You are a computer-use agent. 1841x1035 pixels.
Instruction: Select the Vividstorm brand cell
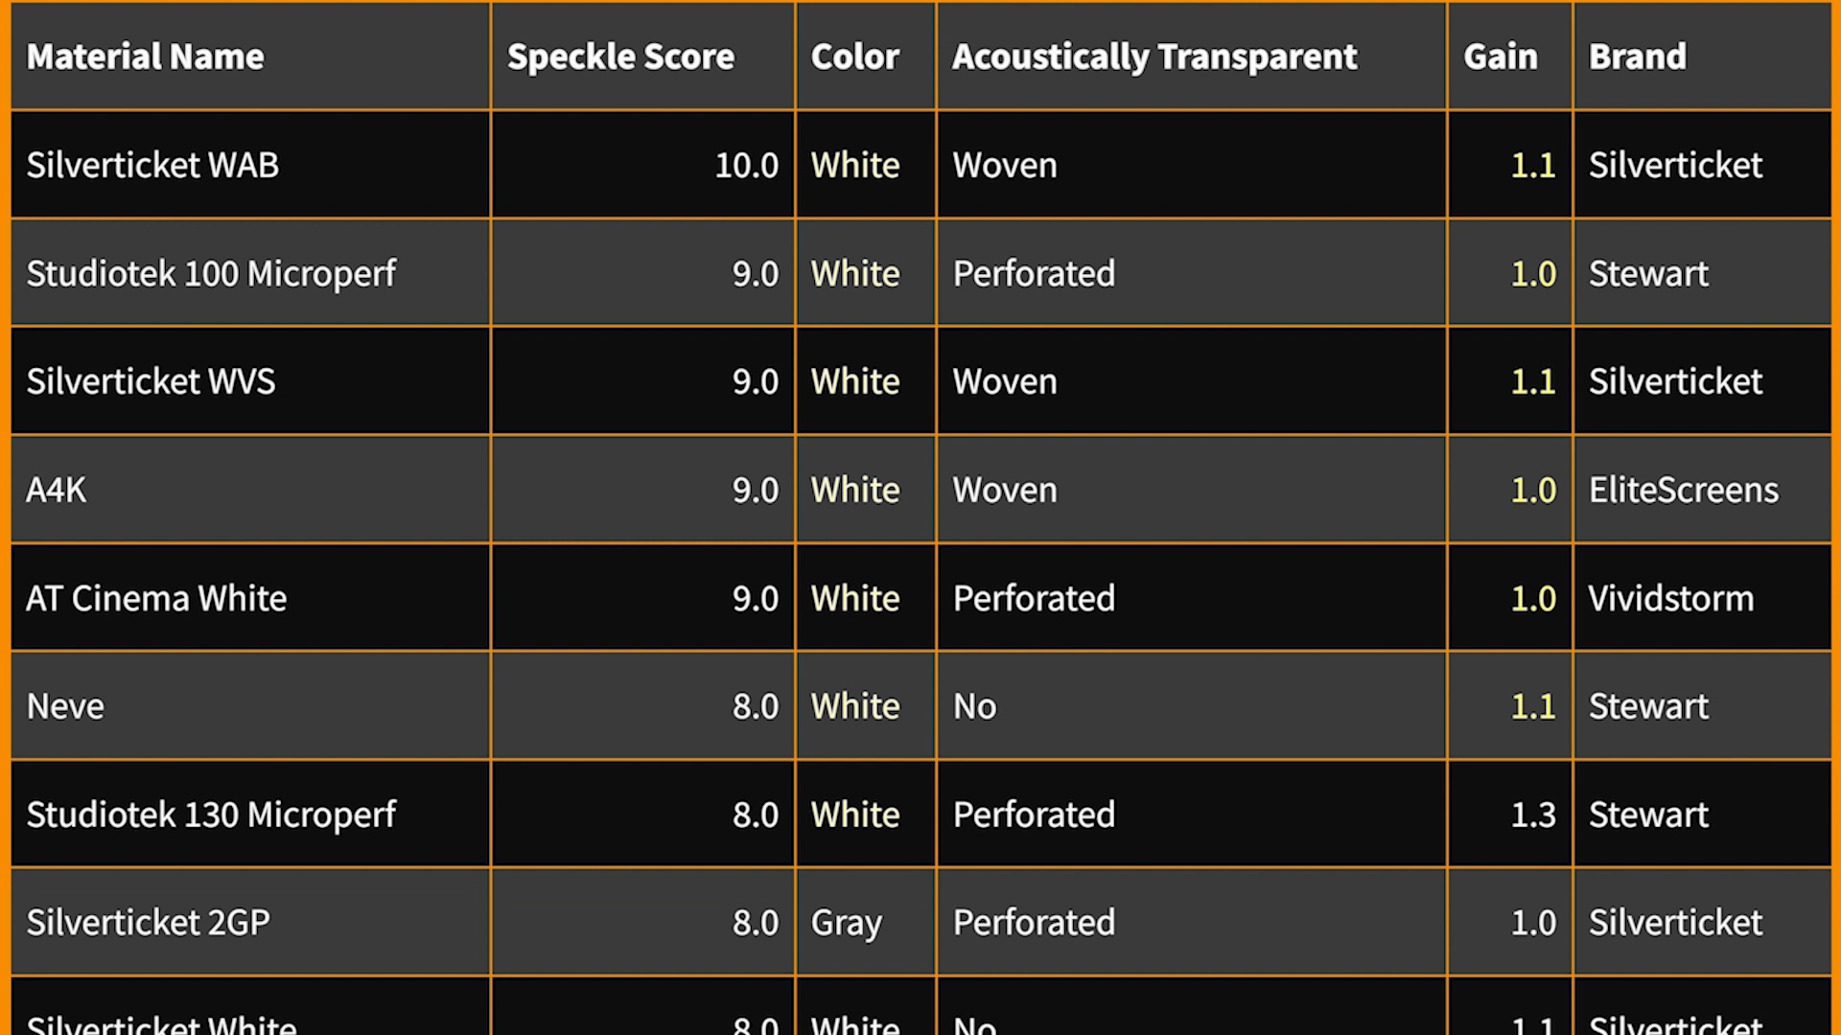[1702, 598]
